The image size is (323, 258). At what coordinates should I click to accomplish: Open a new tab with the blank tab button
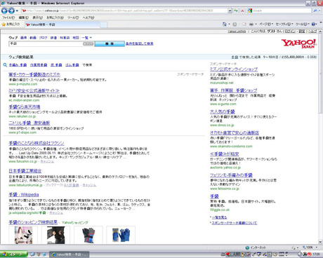[x=104, y=25]
